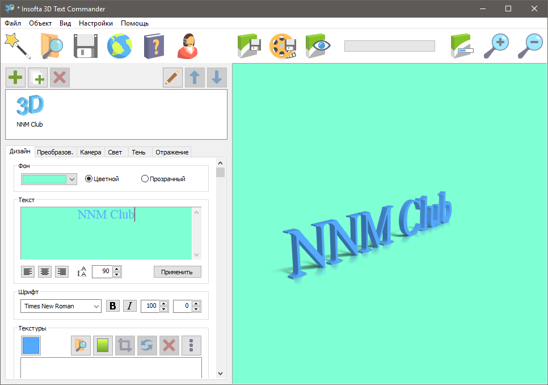Zoom in with magnifier plus
The image size is (548, 385).
496,46
